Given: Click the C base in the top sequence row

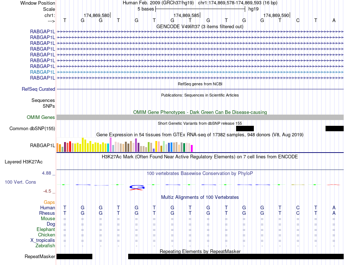Looking at the screenshot, I should [x=298, y=20].
